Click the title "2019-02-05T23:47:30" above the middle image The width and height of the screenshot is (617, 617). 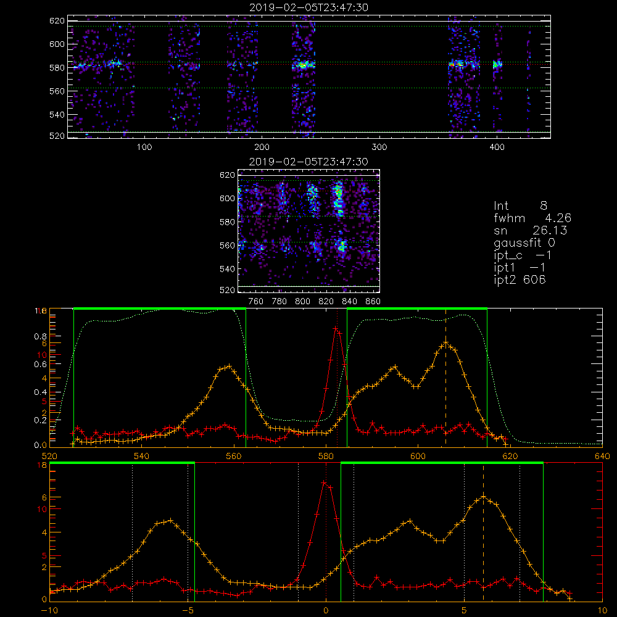pos(309,162)
